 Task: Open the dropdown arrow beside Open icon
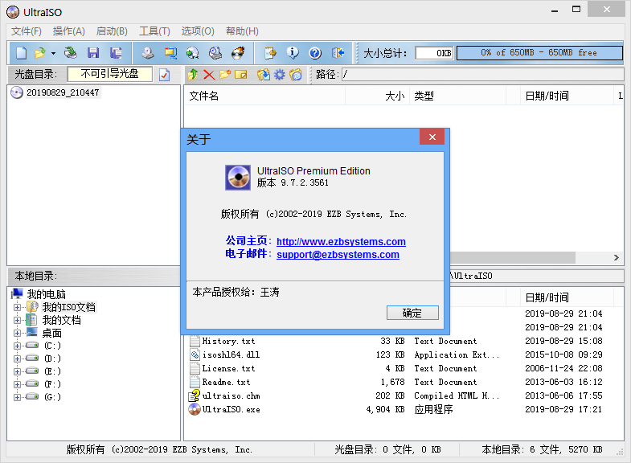click(53, 53)
